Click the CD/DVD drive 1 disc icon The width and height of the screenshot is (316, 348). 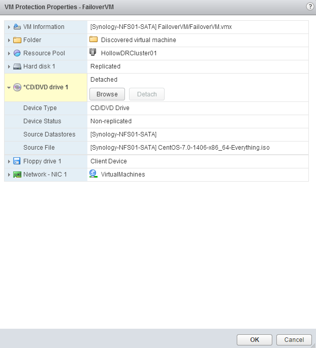click(17, 87)
